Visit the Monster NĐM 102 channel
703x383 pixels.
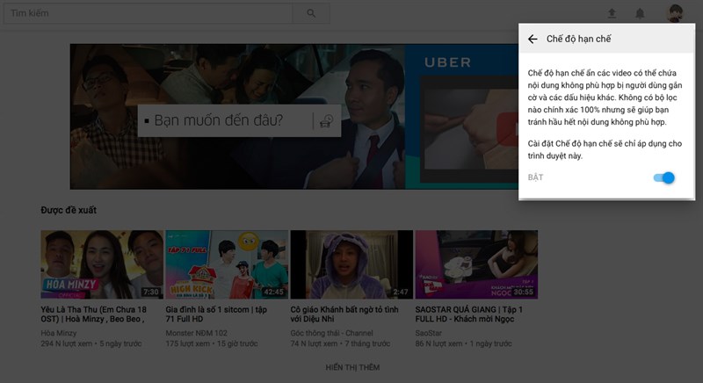[196, 333]
